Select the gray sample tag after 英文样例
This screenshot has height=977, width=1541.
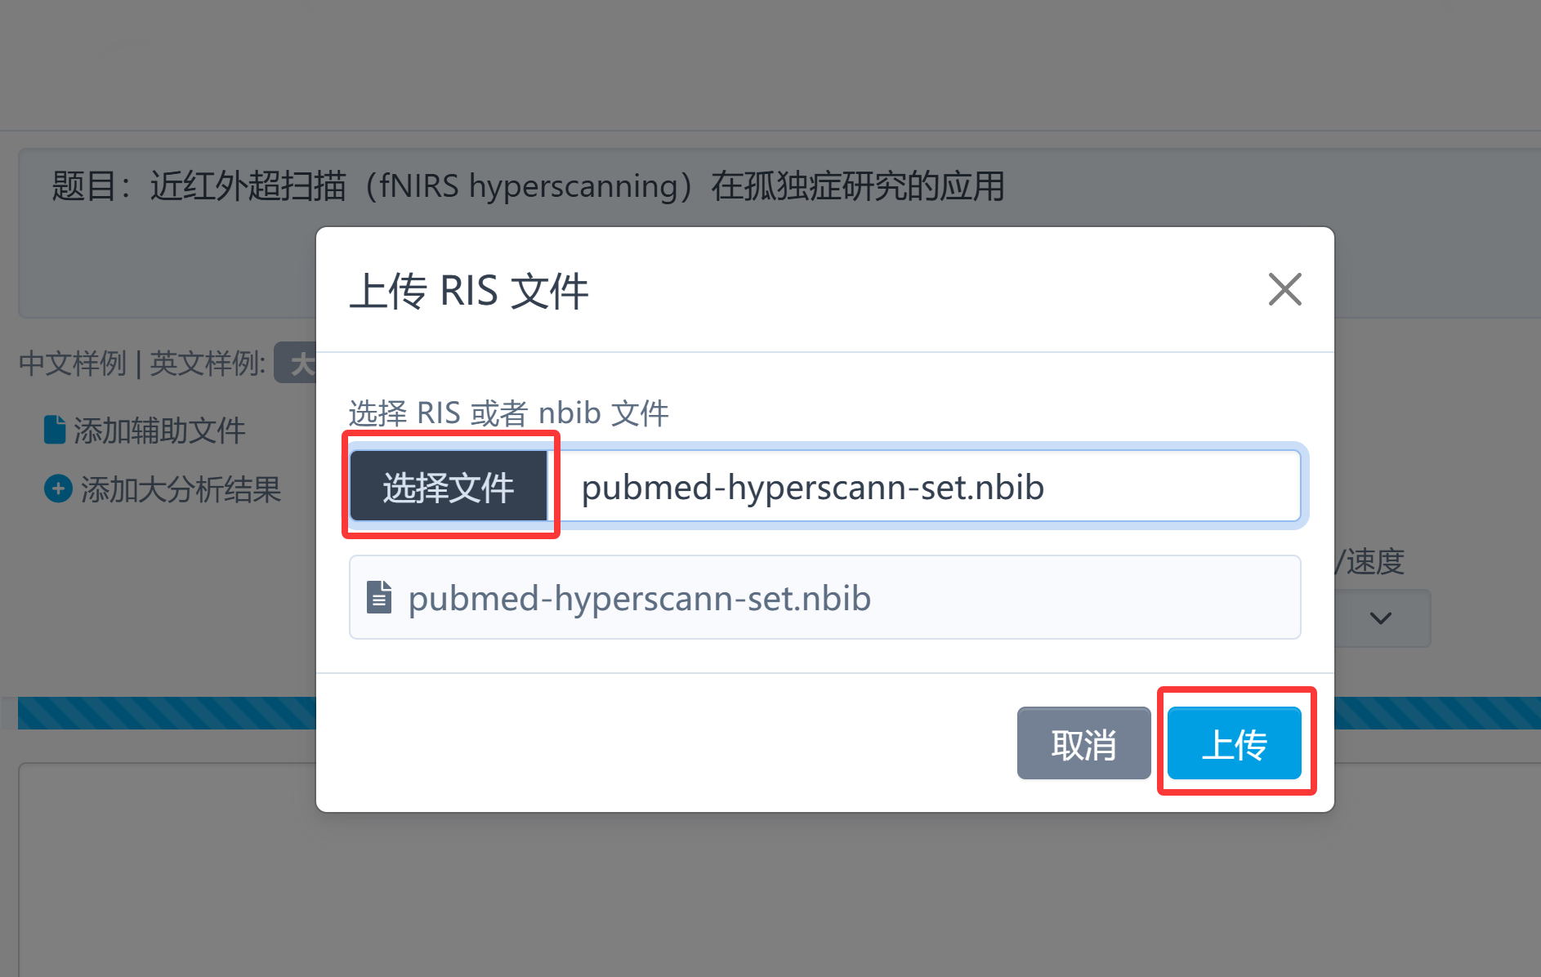tap(297, 364)
